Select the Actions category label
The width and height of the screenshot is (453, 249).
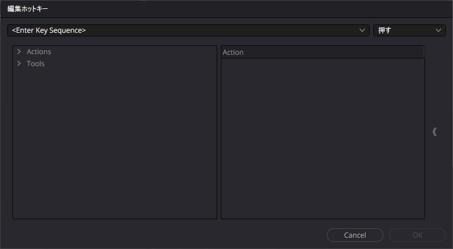click(x=39, y=52)
